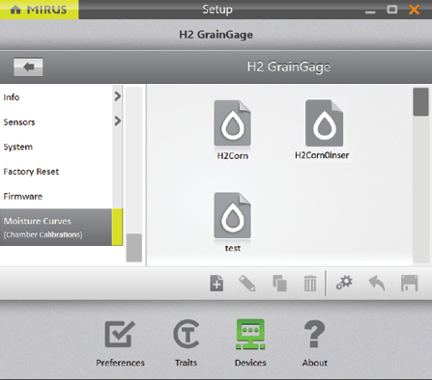The height and width of the screenshot is (380, 432).
Task: Go to the MIRUS home button
Action: coord(39,10)
